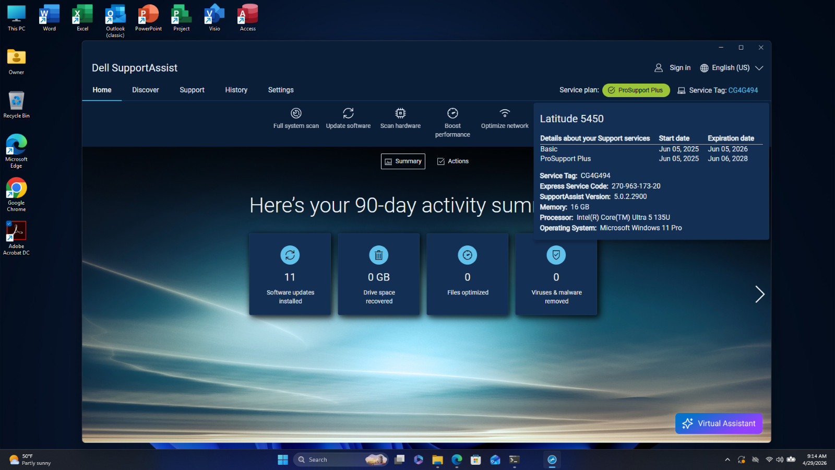Click the taskbar Search box
Screen dimensions: 835x470
click(x=341, y=460)
